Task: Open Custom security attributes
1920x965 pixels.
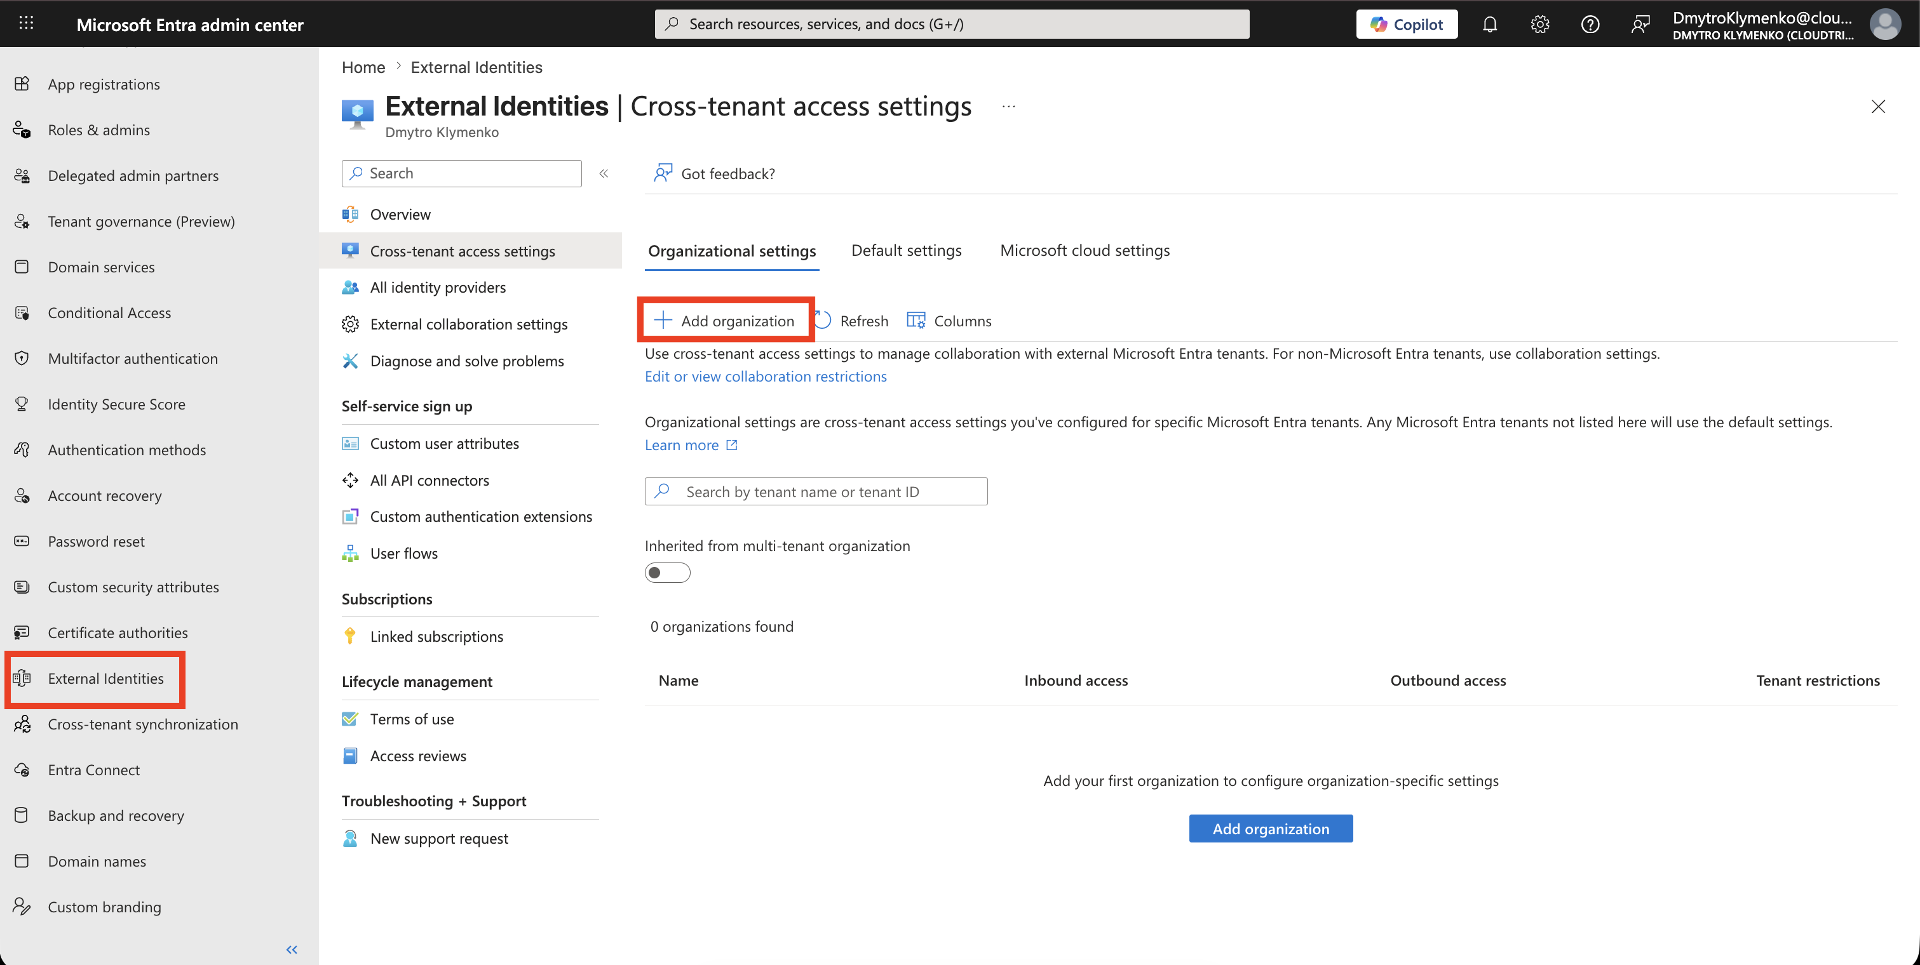Action: pos(133,587)
